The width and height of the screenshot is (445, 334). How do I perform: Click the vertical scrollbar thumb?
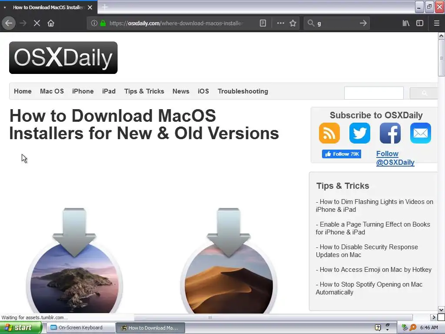click(x=442, y=58)
